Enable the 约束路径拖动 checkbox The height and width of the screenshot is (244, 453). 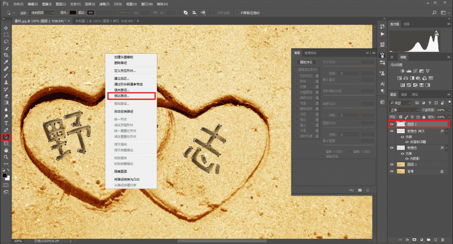[x=238, y=13]
